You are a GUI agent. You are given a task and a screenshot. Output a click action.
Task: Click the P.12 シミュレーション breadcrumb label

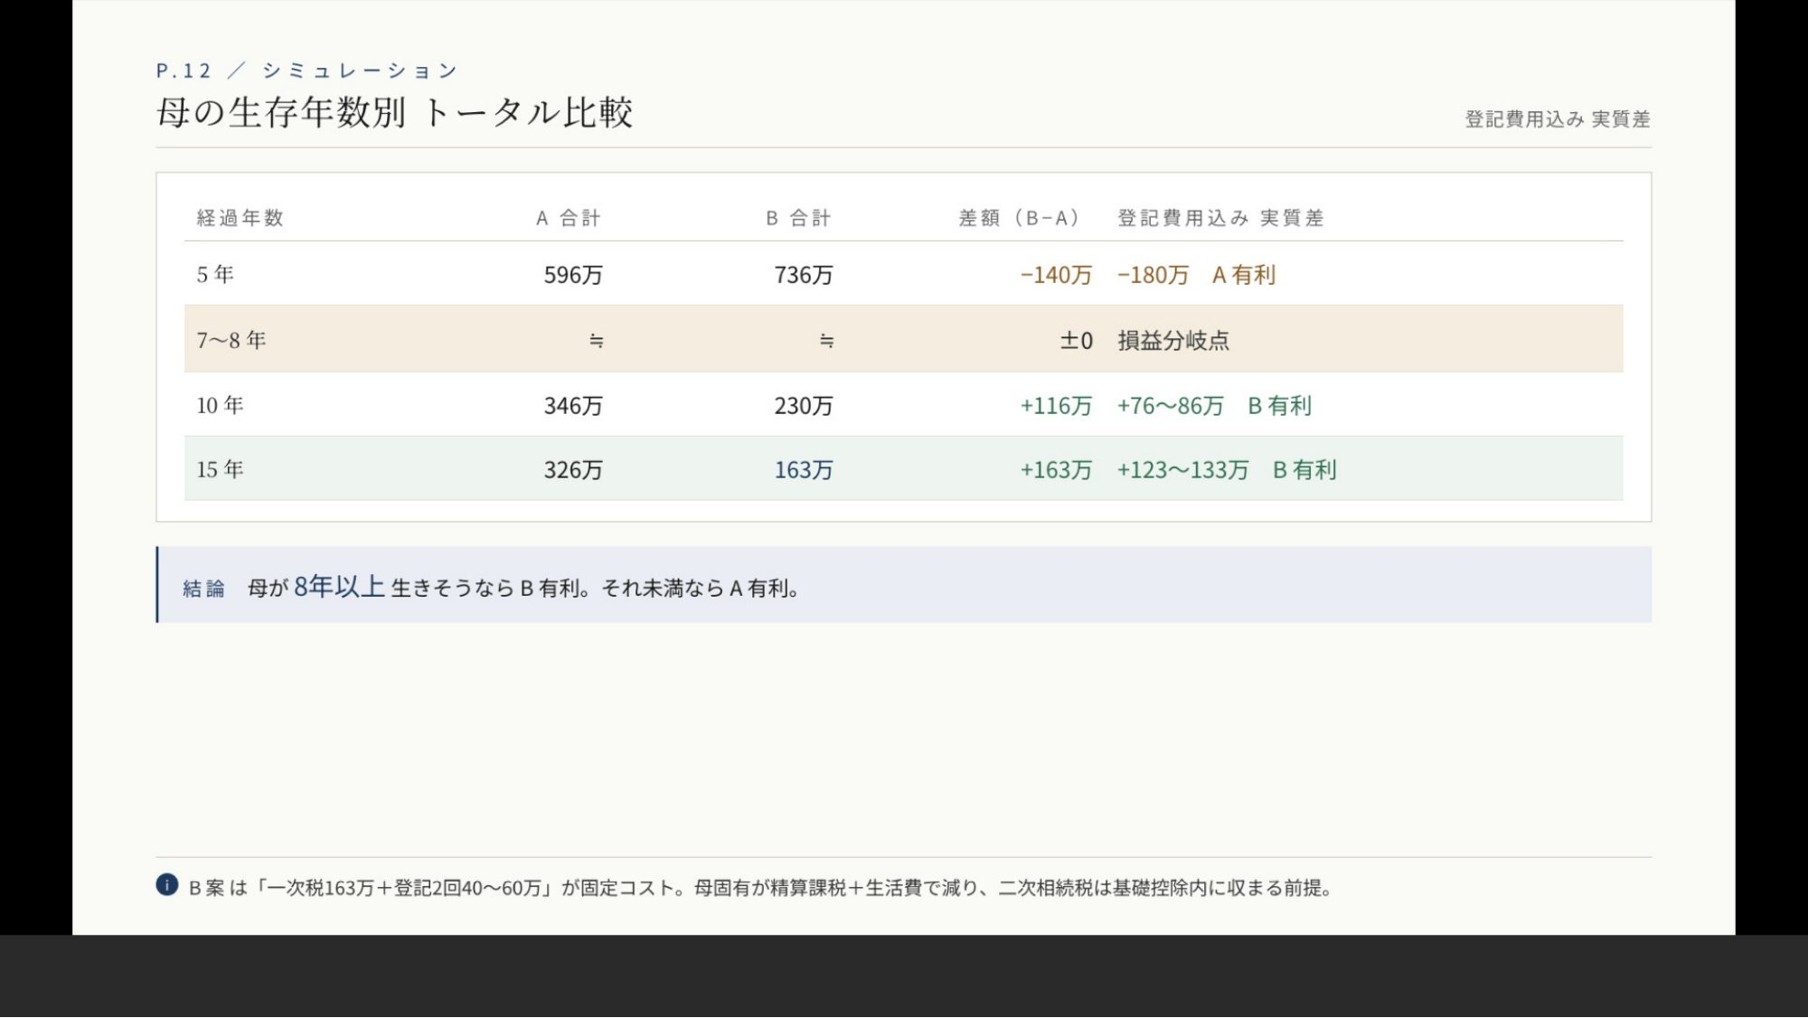(x=307, y=71)
